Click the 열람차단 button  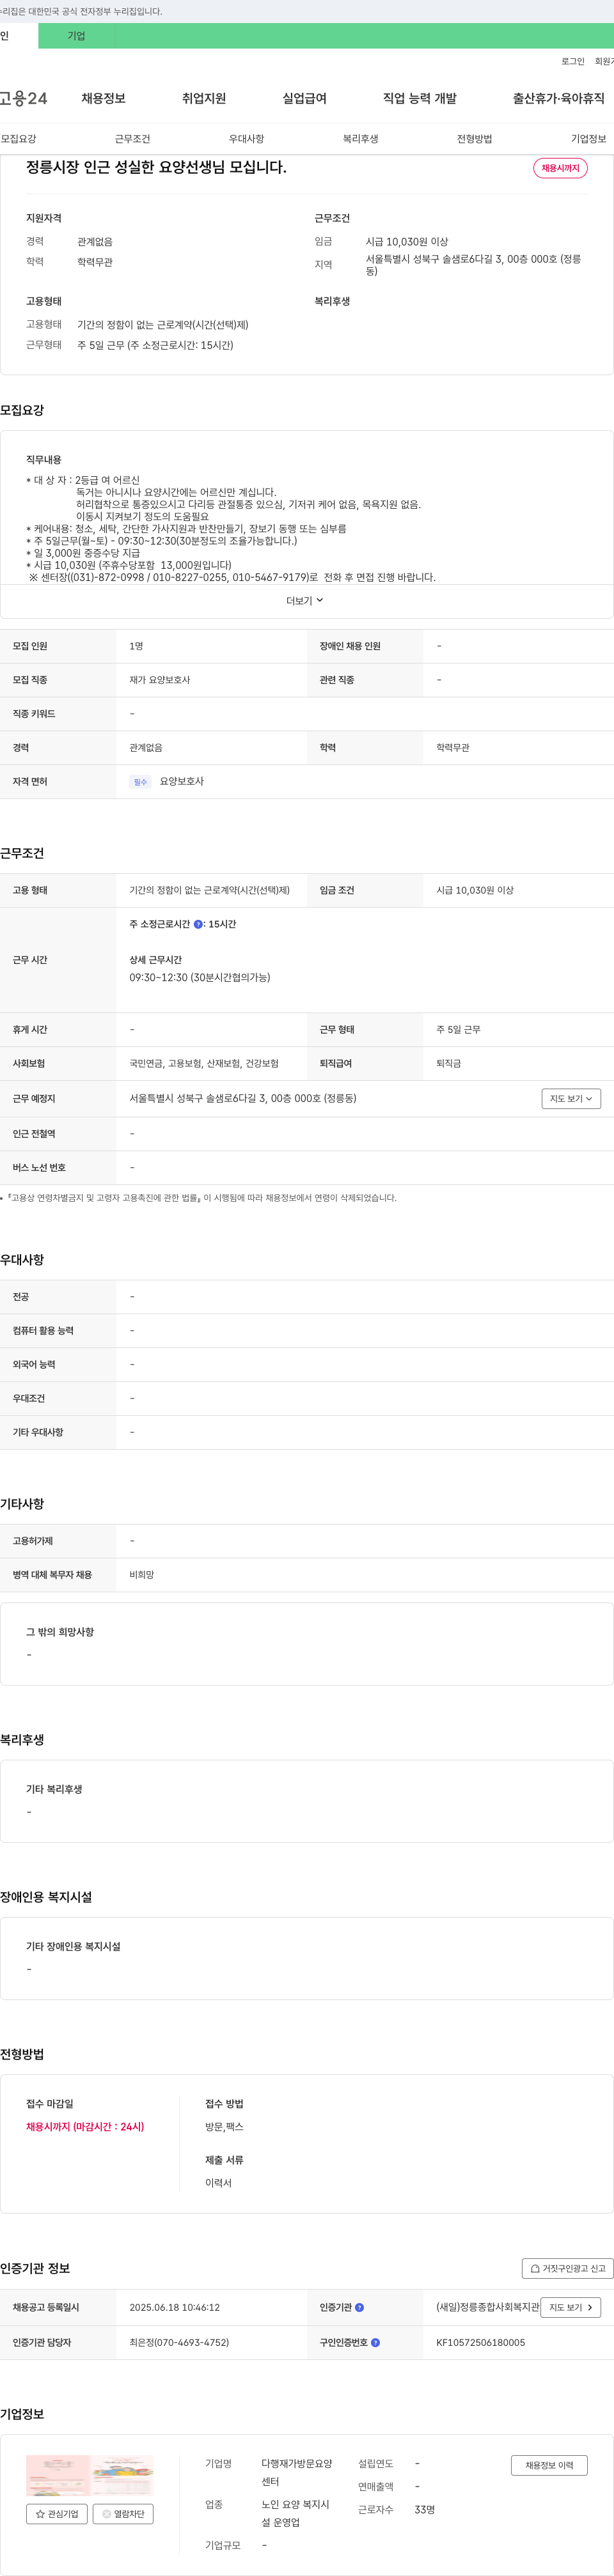click(x=123, y=2514)
